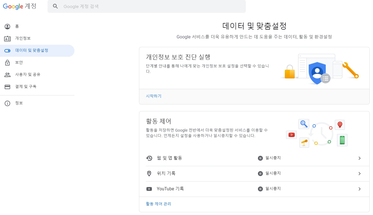Click the 웹 및 앱 활동 history icon
Image resolution: width=373 pixels, height=215 pixels.
click(149, 158)
